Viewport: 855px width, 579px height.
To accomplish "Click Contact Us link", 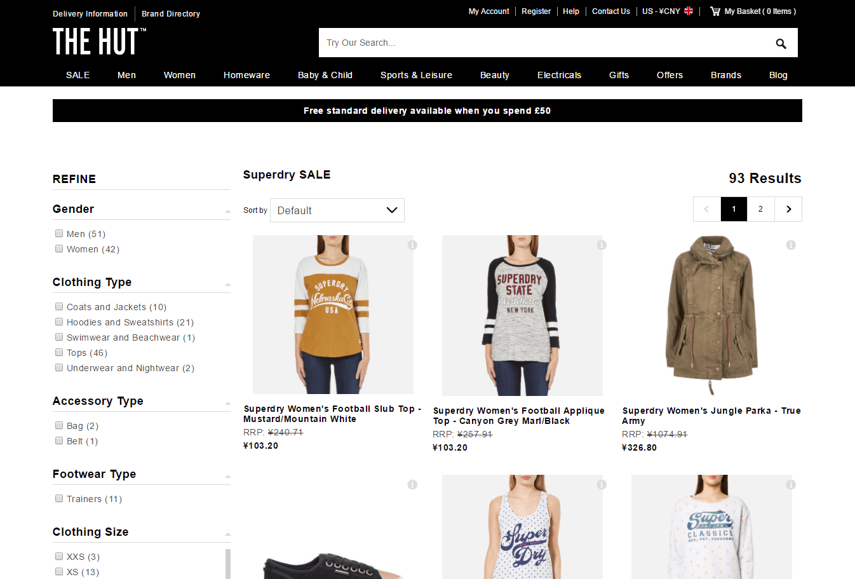I will tap(611, 11).
